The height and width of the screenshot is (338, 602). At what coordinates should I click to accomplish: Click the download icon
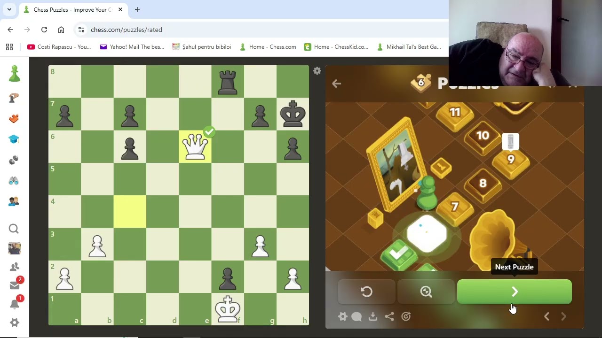[373, 316]
